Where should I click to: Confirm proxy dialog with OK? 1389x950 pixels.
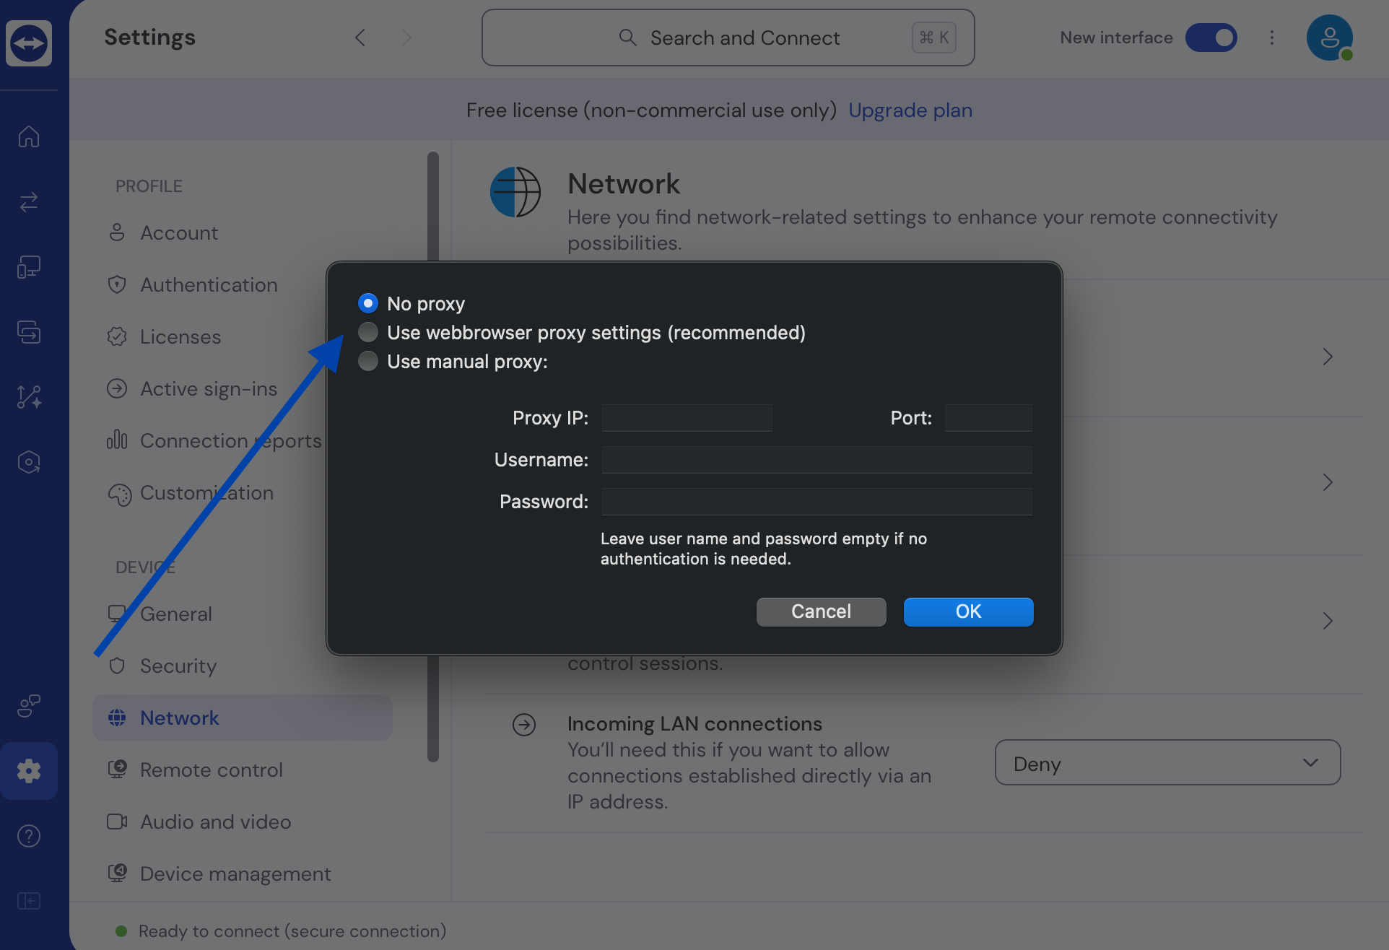click(x=968, y=611)
